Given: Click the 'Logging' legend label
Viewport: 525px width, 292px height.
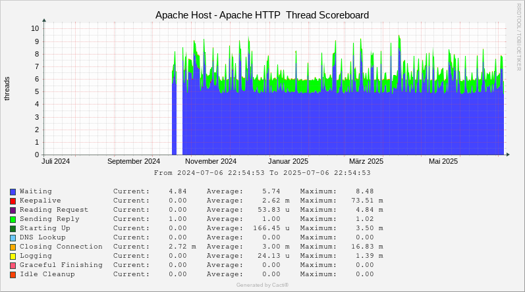Looking at the screenshot, I should 36,256.
